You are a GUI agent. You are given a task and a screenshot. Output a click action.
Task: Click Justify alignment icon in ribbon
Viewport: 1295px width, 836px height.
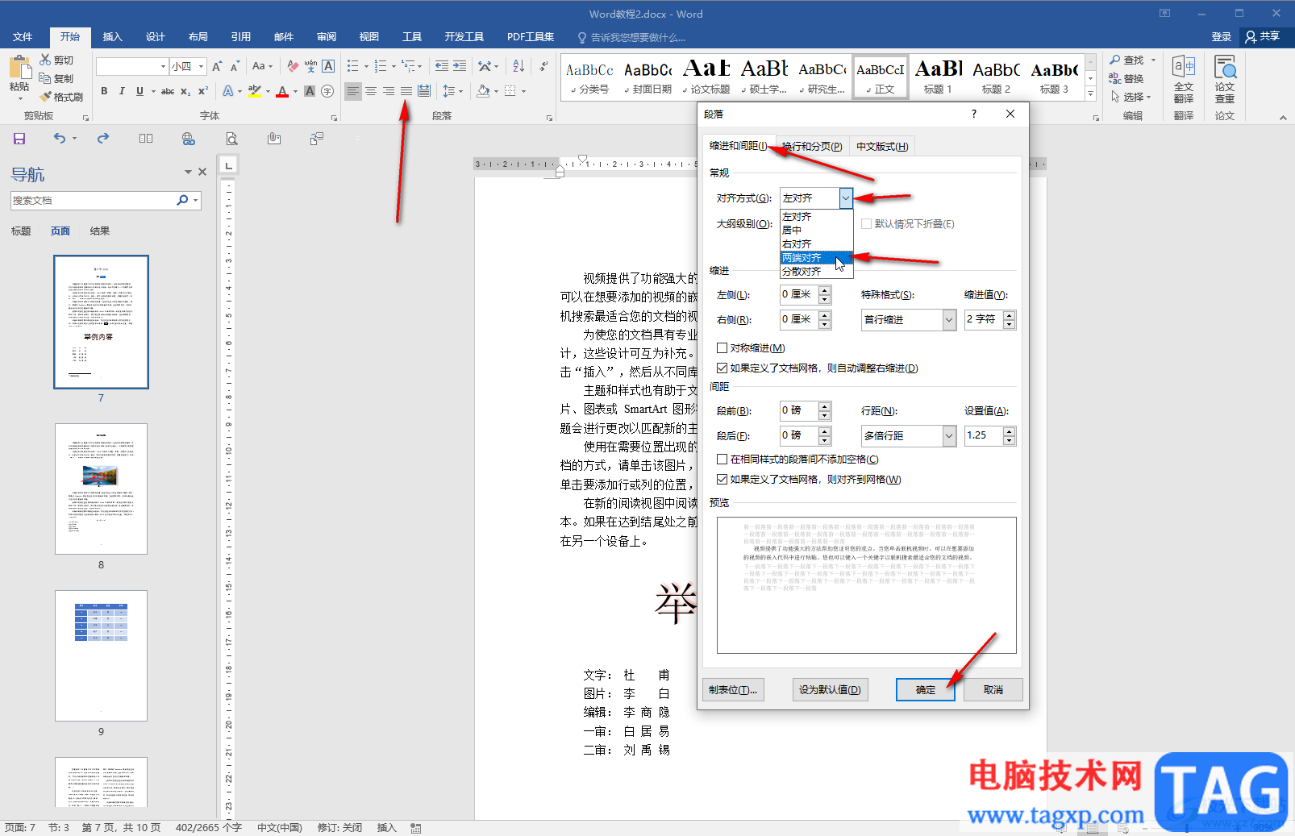pos(406,91)
